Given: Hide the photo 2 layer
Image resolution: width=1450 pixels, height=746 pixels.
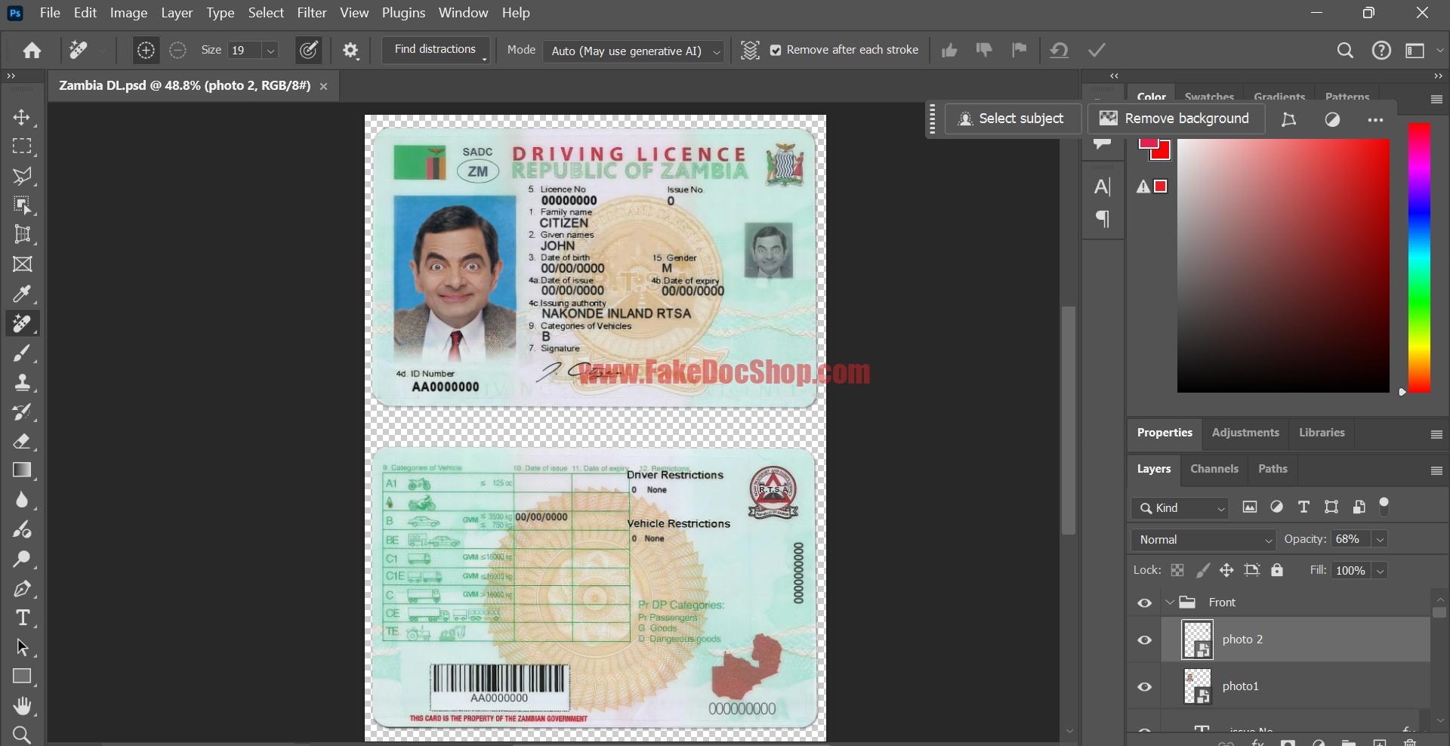Looking at the screenshot, I should point(1145,640).
